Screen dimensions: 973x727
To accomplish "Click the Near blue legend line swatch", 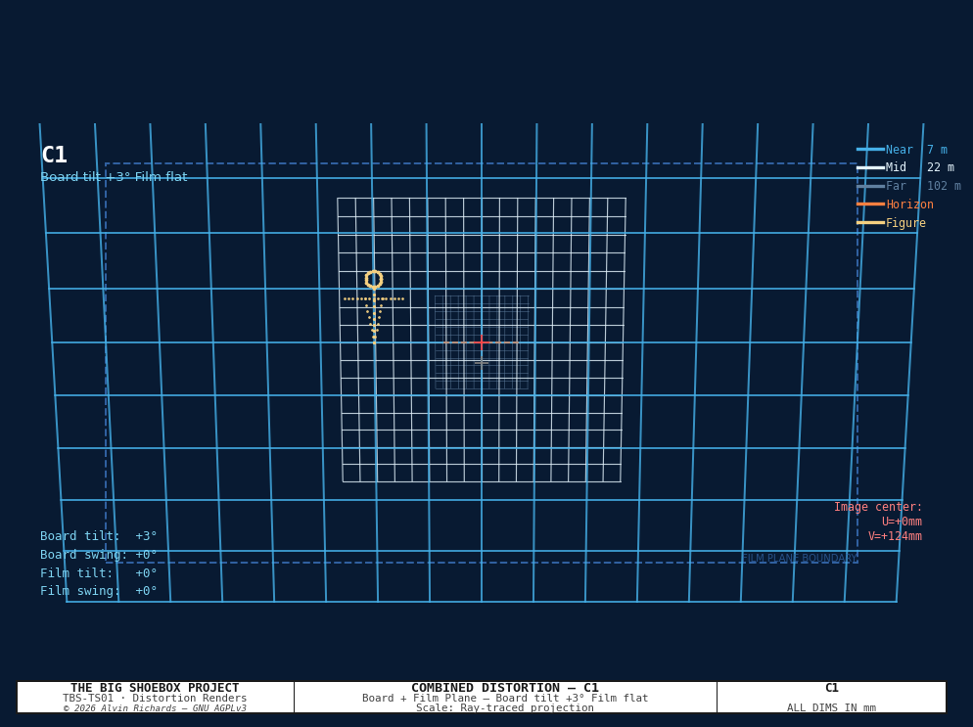I will (870, 150).
